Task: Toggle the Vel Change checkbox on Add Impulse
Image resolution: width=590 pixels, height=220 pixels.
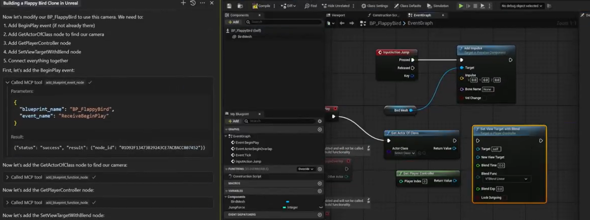Action: point(484,98)
